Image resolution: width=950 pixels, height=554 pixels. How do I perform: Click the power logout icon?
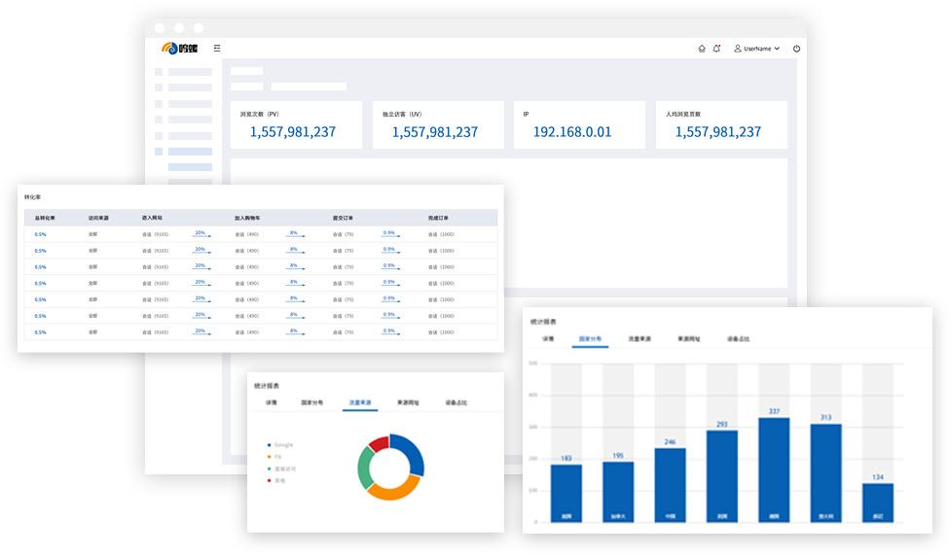pyautogui.click(x=796, y=49)
